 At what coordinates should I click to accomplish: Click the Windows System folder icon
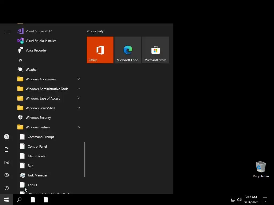20,127
